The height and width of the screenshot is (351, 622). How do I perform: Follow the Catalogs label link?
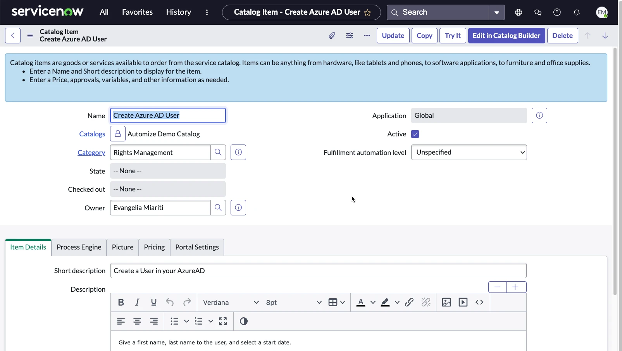[x=92, y=134]
